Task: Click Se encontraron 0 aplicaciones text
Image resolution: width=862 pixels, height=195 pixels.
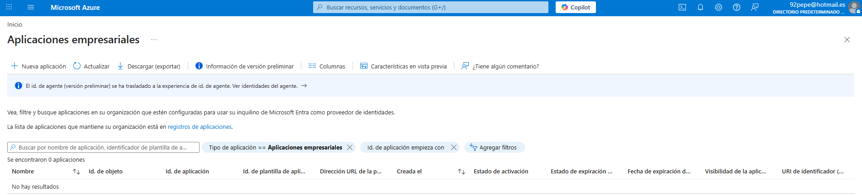Action: pos(46,160)
